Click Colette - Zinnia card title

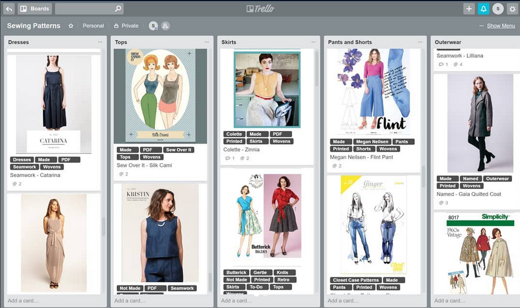click(241, 149)
